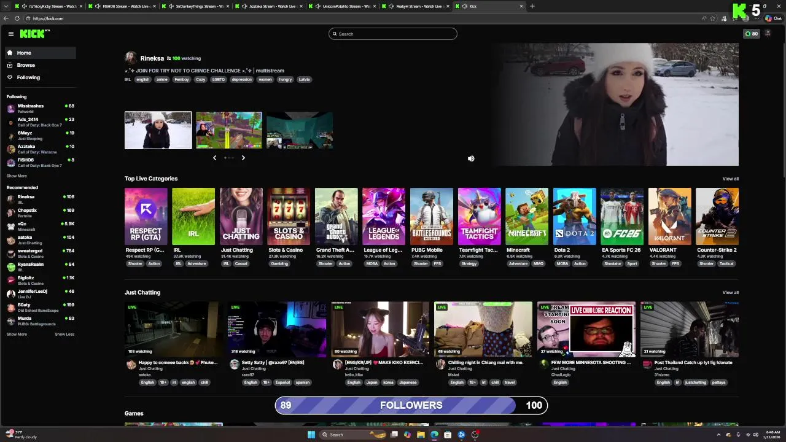Screen dimensions: 786x442
Task: Open the Windows Start menu
Action: click(311, 435)
